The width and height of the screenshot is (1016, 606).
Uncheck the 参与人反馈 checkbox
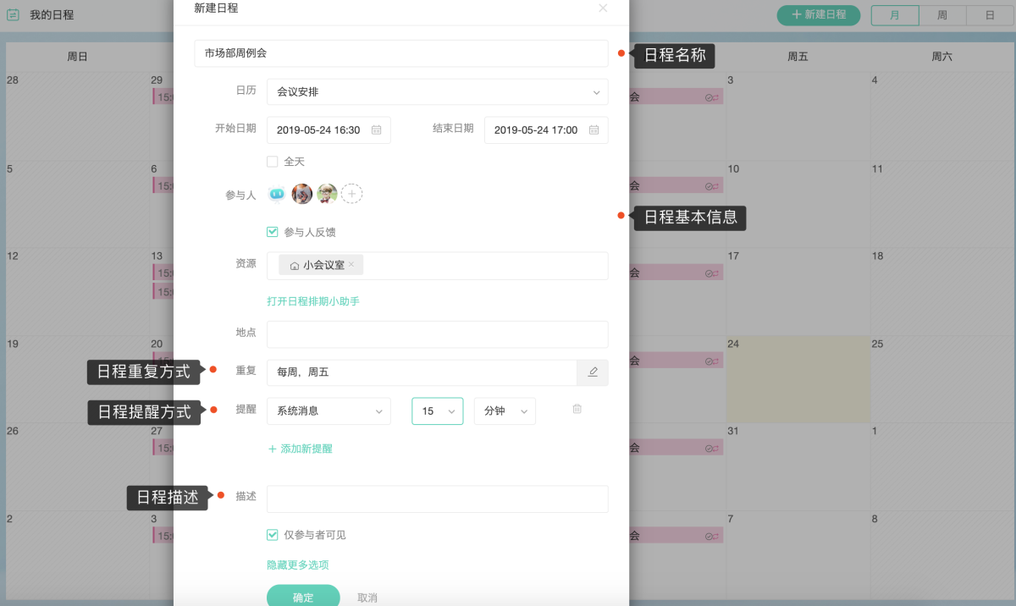click(x=273, y=232)
